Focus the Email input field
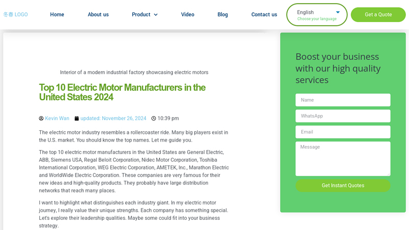This screenshot has height=230, width=409. pyautogui.click(x=343, y=132)
